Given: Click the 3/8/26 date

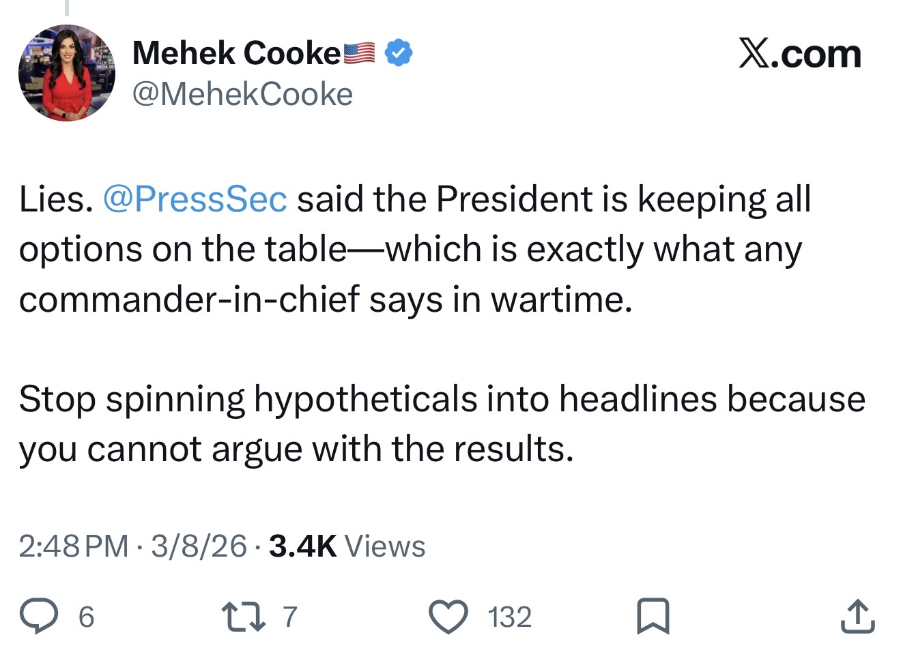Looking at the screenshot, I should pyautogui.click(x=199, y=546).
